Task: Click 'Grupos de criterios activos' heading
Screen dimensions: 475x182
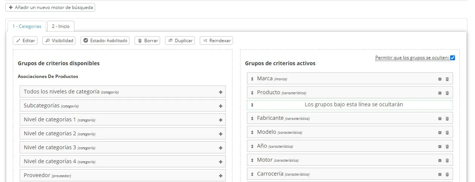Action: [280, 63]
